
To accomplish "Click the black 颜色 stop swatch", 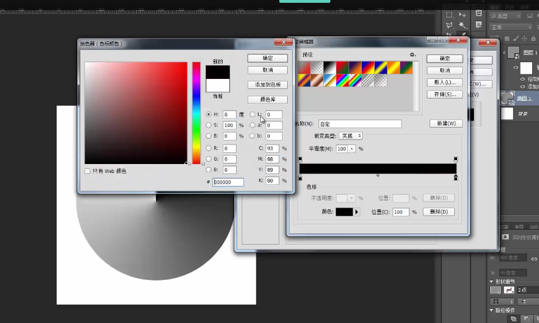I will tap(344, 212).
